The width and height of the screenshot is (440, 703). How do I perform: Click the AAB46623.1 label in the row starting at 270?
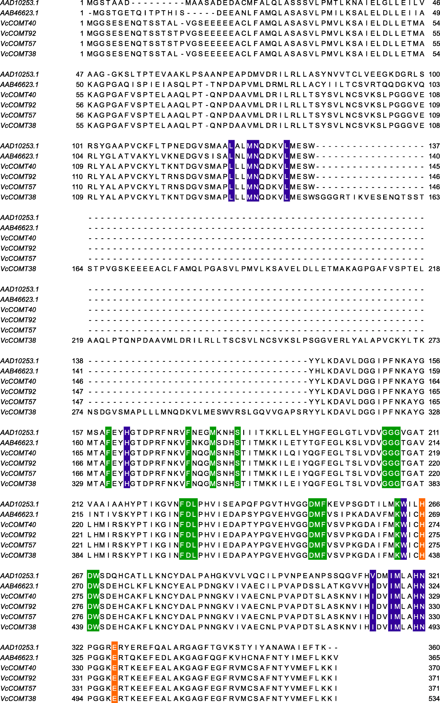tap(19, 586)
